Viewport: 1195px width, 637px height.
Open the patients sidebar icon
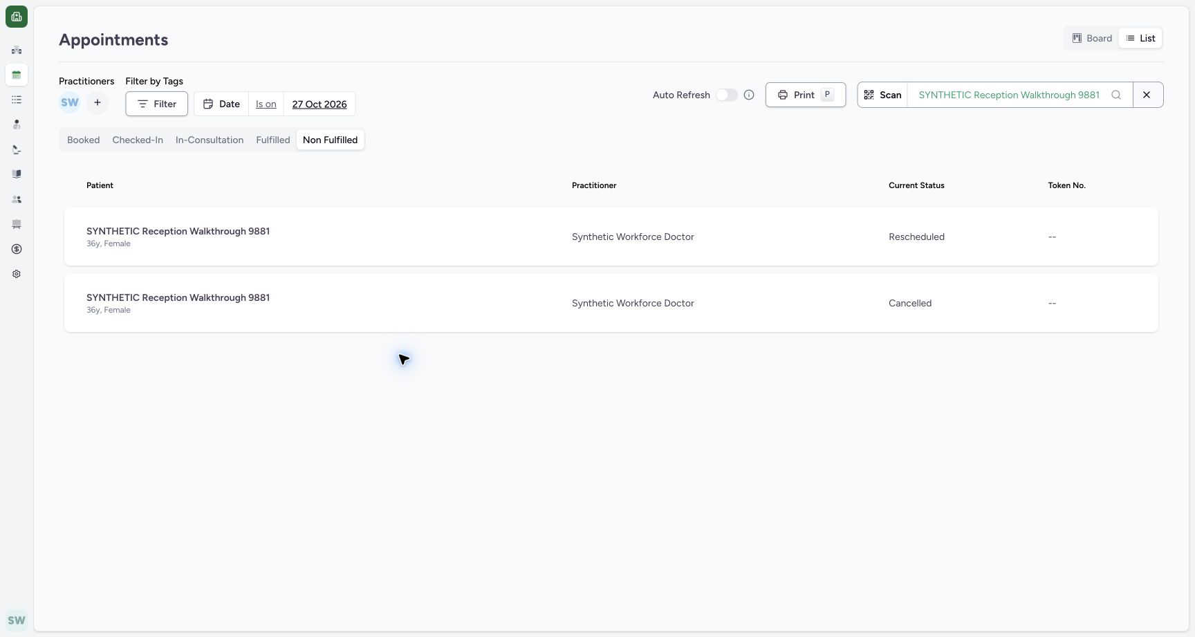click(17, 124)
